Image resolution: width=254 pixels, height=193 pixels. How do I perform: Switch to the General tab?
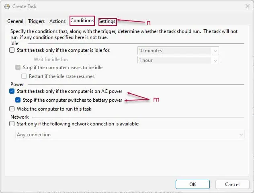[15, 21]
